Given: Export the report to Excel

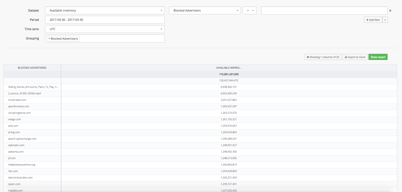Looking at the screenshot, I should click(355, 57).
